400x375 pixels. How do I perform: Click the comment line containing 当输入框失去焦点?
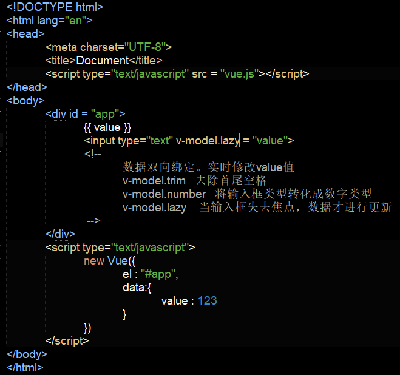click(x=257, y=208)
